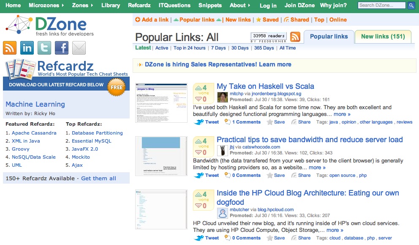
Task: Expand 'more »' on HP Cloud summary
Action: (x=335, y=230)
